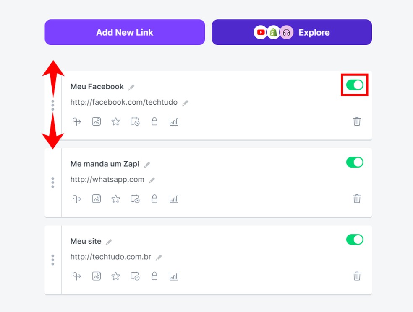Open redirect settings for Meu Facebook link
The height and width of the screenshot is (312, 413).
(x=77, y=121)
